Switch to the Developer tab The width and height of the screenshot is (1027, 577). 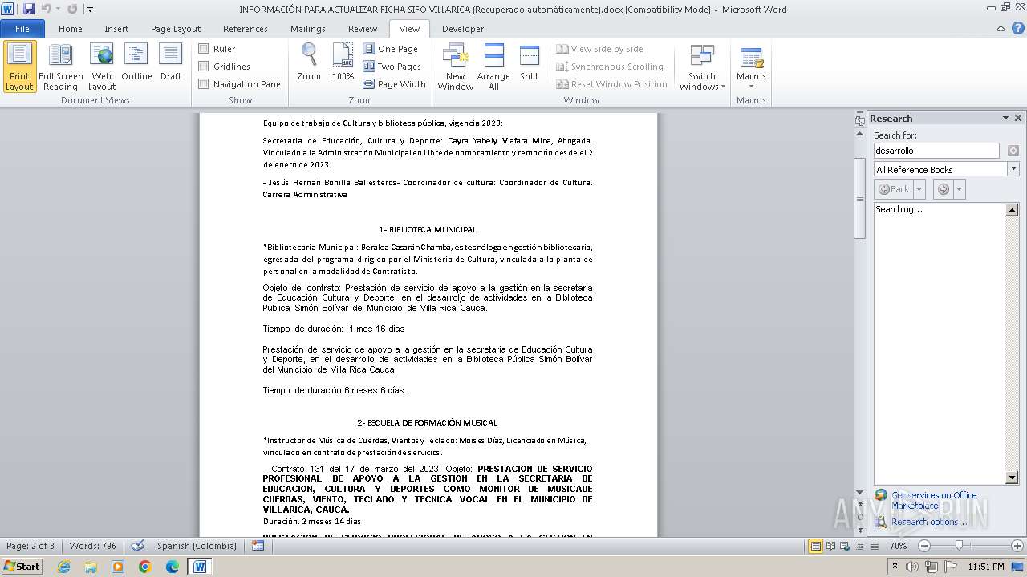pos(463,29)
